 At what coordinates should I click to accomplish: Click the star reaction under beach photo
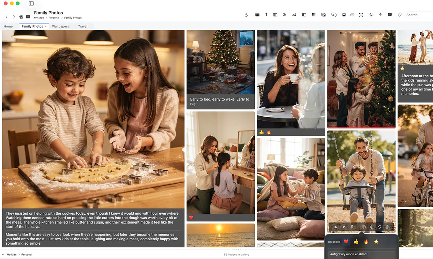point(402,68)
